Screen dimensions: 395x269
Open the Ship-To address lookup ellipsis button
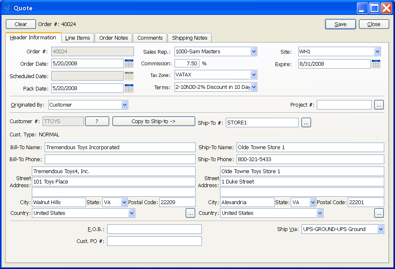click(379, 213)
